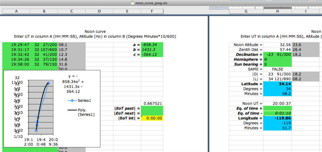
Task: Select the Longitude value -119.86 cell
Action: pyautogui.click(x=277, y=118)
